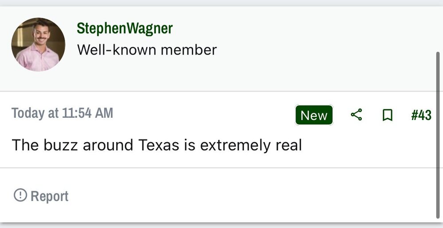The height and width of the screenshot is (228, 443).
Task: Bookmark this post with the bookmark icon
Action: pos(387,116)
